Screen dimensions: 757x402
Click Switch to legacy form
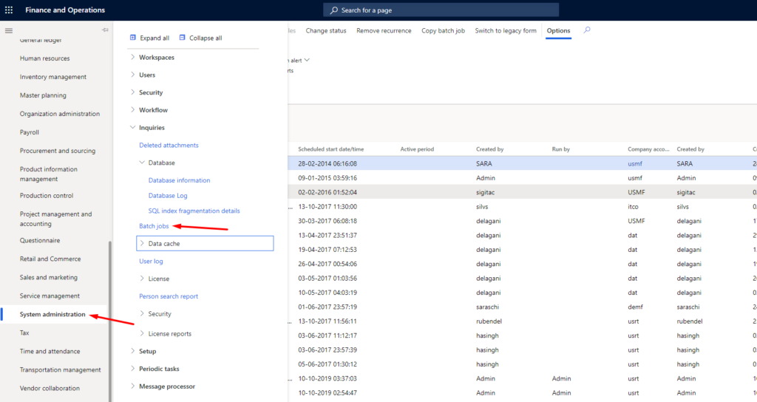coord(506,30)
